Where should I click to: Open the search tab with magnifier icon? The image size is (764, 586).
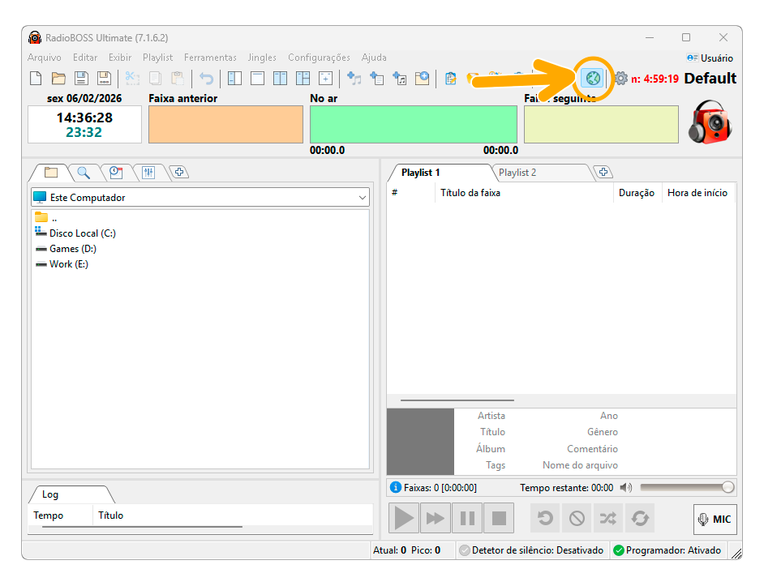coord(84,173)
